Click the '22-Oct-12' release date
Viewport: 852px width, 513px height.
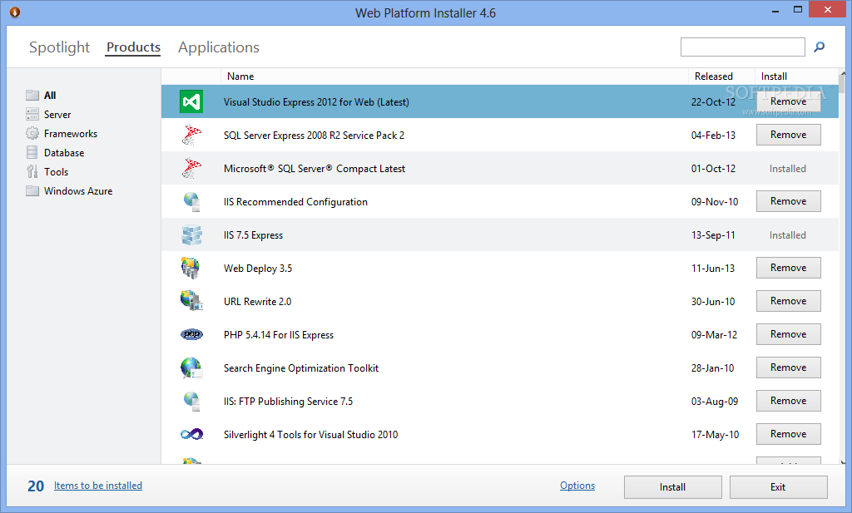pos(713,102)
